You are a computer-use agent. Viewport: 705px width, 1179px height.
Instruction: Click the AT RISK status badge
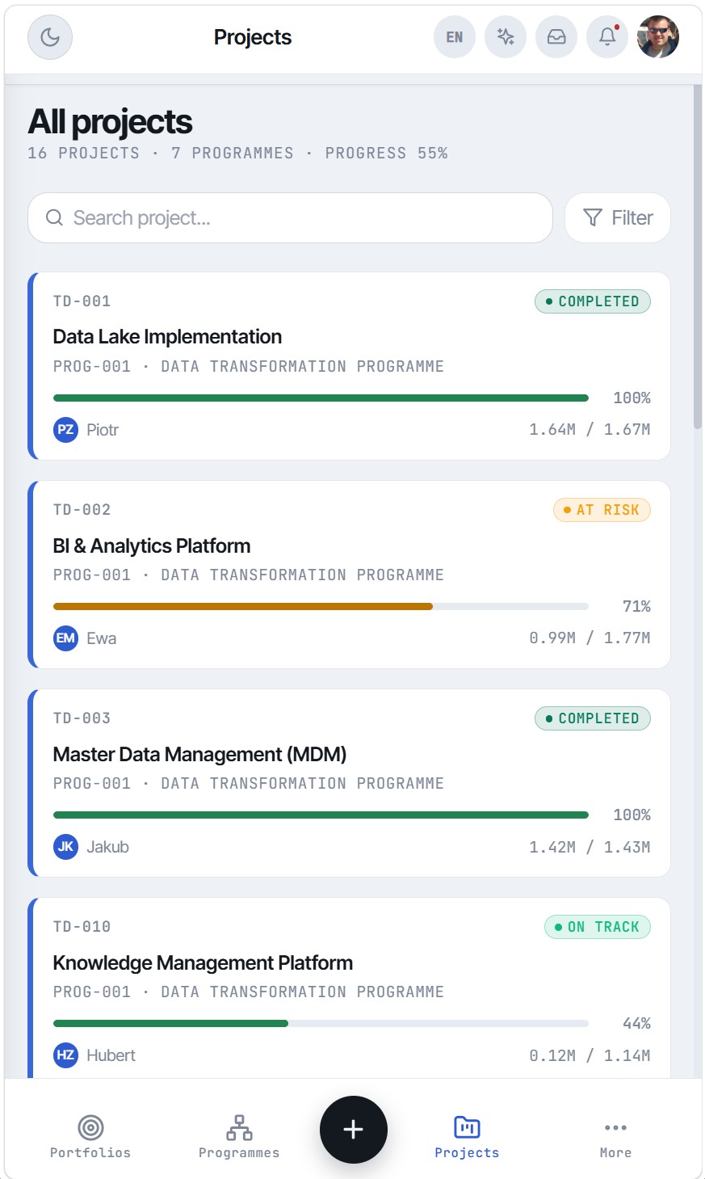point(602,510)
